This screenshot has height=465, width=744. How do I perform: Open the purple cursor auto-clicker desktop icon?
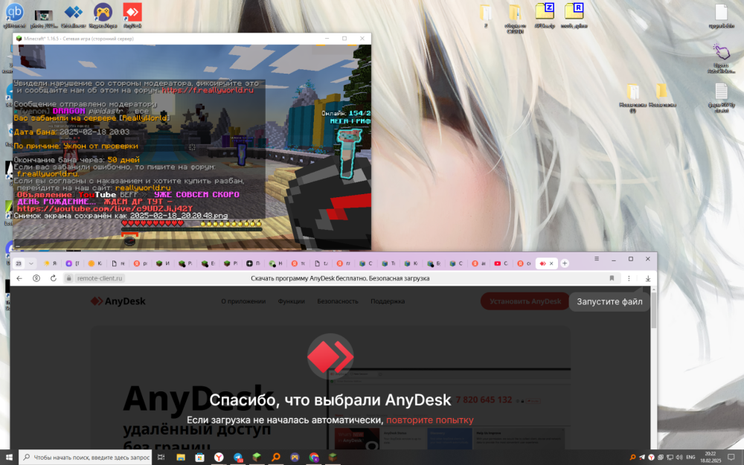(x=721, y=57)
